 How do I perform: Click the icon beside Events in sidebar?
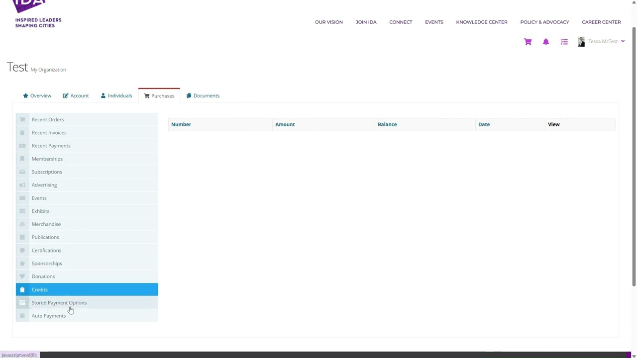[22, 198]
